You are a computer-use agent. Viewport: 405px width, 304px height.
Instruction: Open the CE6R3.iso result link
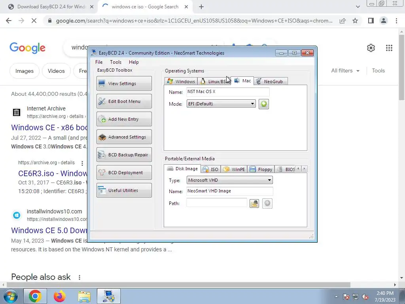tap(53, 173)
